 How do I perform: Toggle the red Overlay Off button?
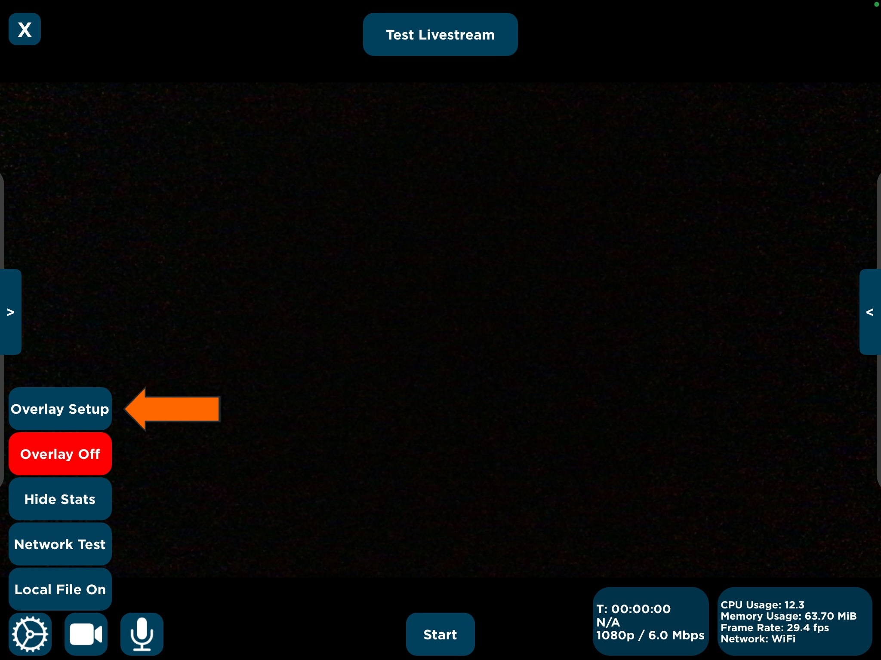point(60,454)
